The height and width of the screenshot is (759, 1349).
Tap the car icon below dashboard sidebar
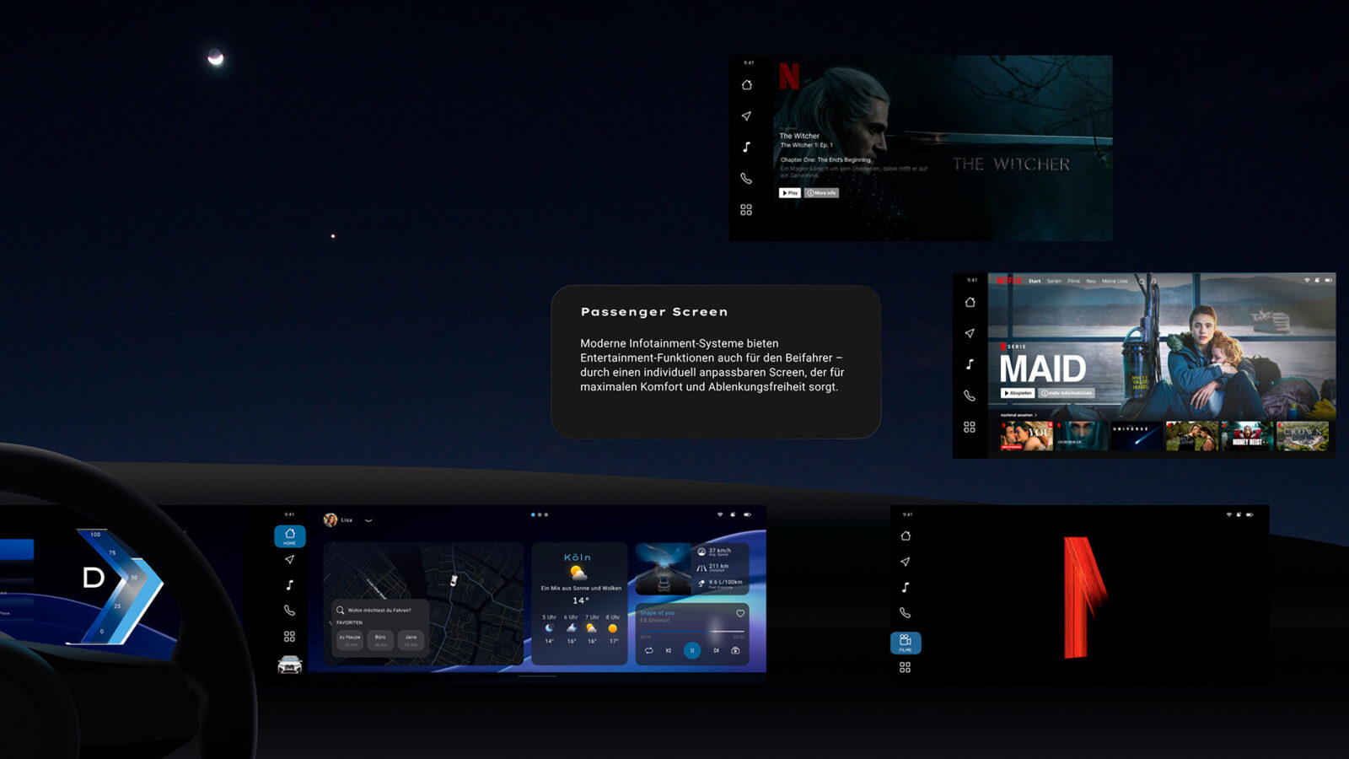[289, 665]
